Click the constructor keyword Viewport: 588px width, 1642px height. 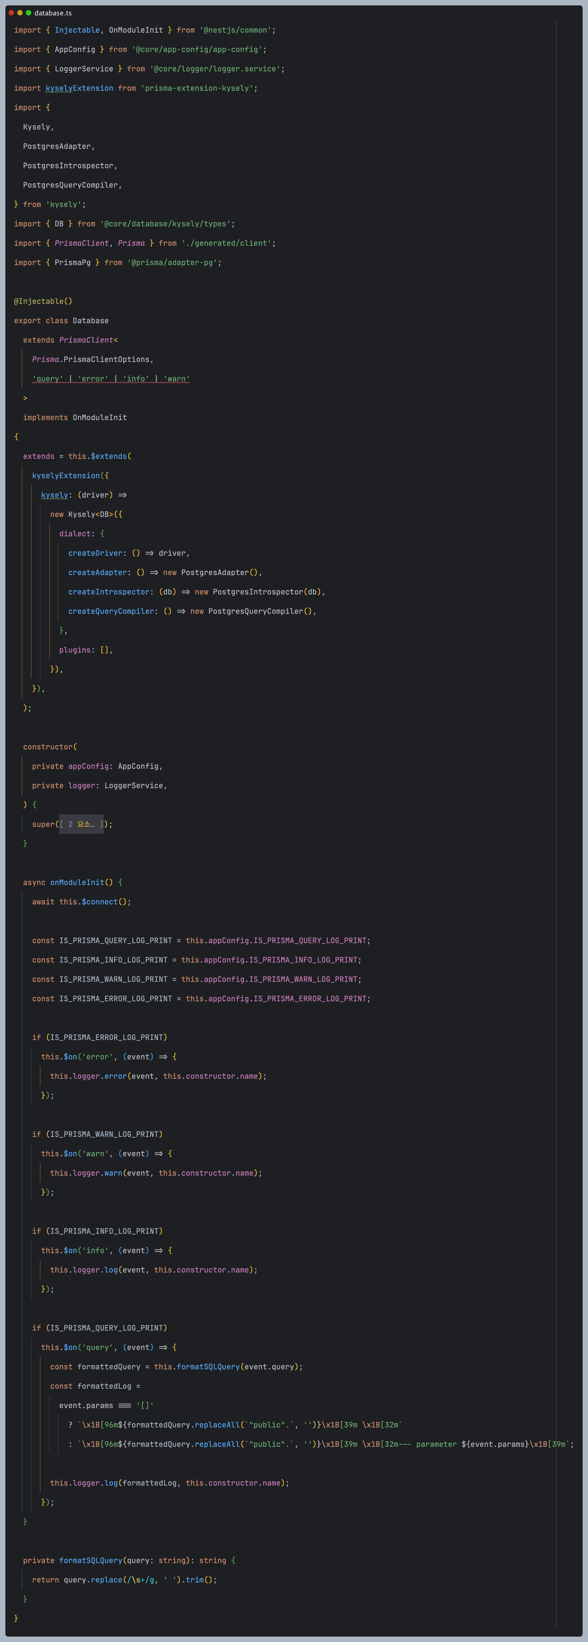[48, 747]
